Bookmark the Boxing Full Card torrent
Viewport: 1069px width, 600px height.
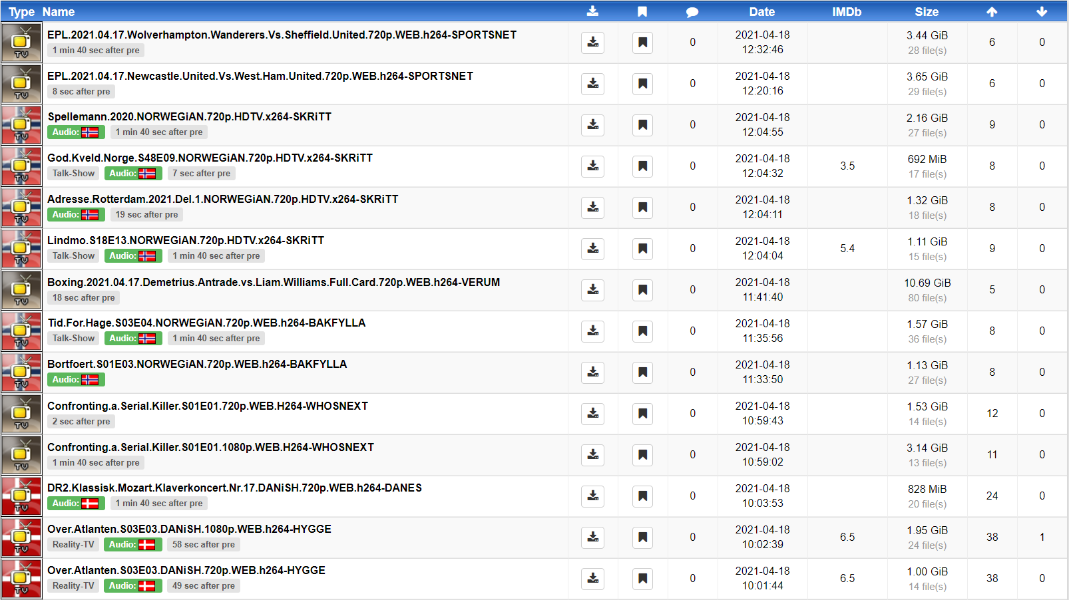(x=642, y=290)
